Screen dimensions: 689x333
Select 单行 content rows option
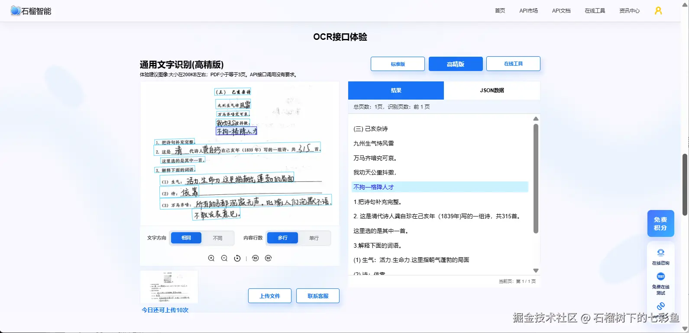pos(314,238)
